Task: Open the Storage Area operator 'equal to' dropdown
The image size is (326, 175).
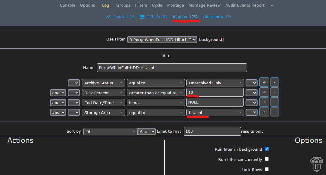Action: coord(156,113)
